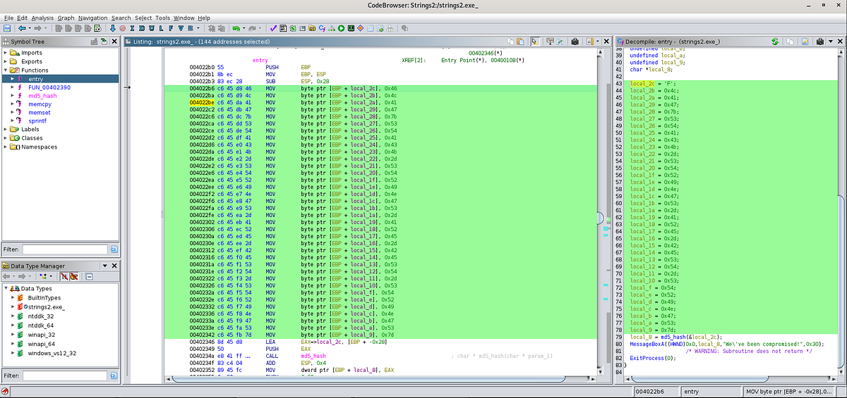This screenshot has width=847, height=398.
Task: Click the Listing cursor selection-mode icon
Action: point(535,42)
